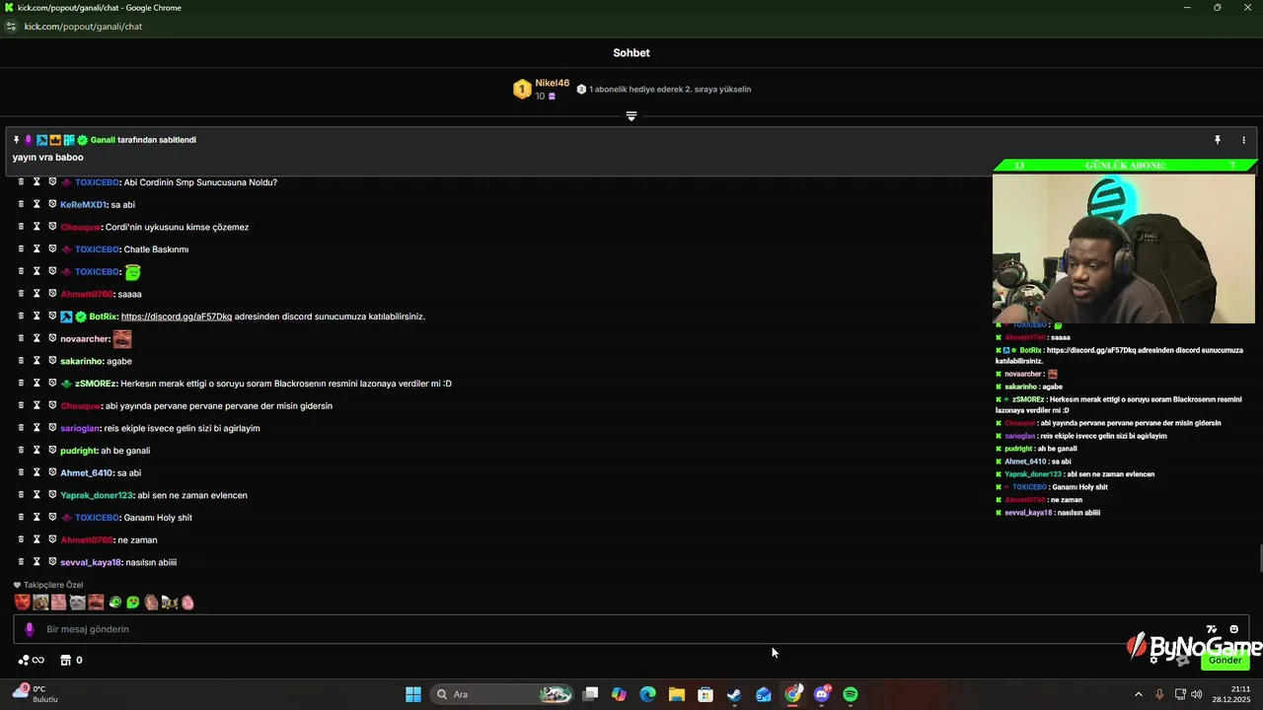
Task: Timeout sakarinho using the hourglass icon
Action: 37,361
